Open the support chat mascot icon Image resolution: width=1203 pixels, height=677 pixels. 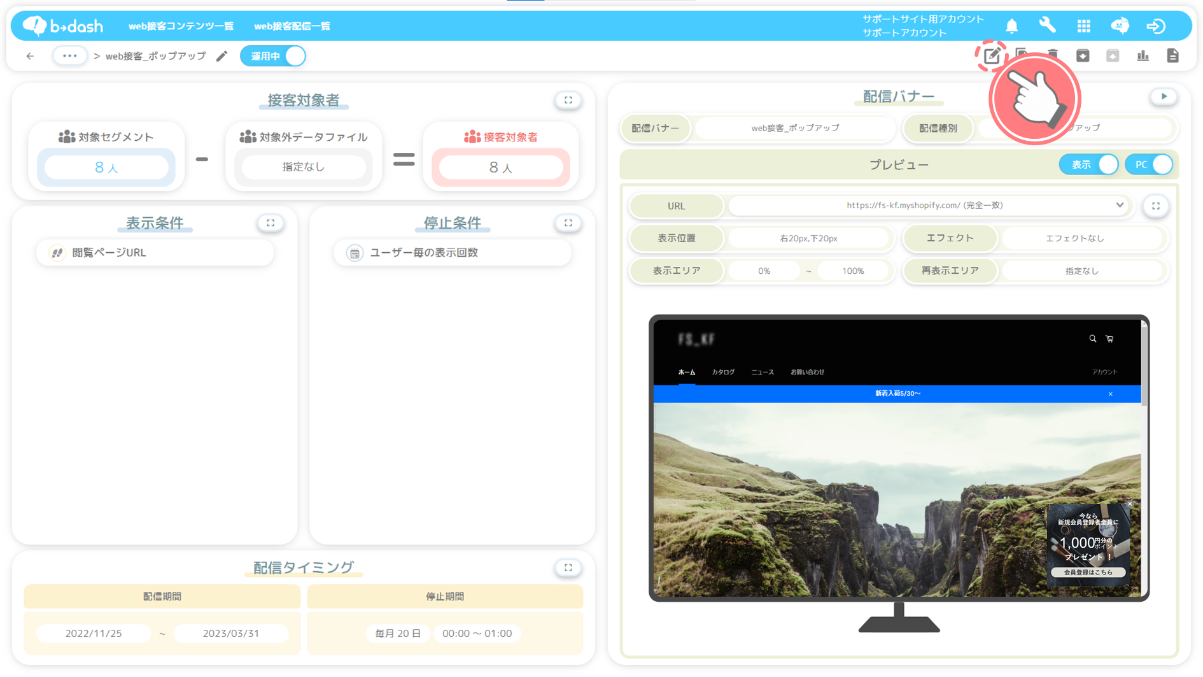point(1120,25)
